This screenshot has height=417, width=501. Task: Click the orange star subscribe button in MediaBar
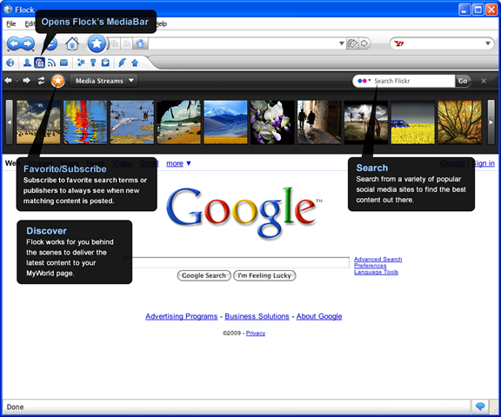tap(58, 81)
